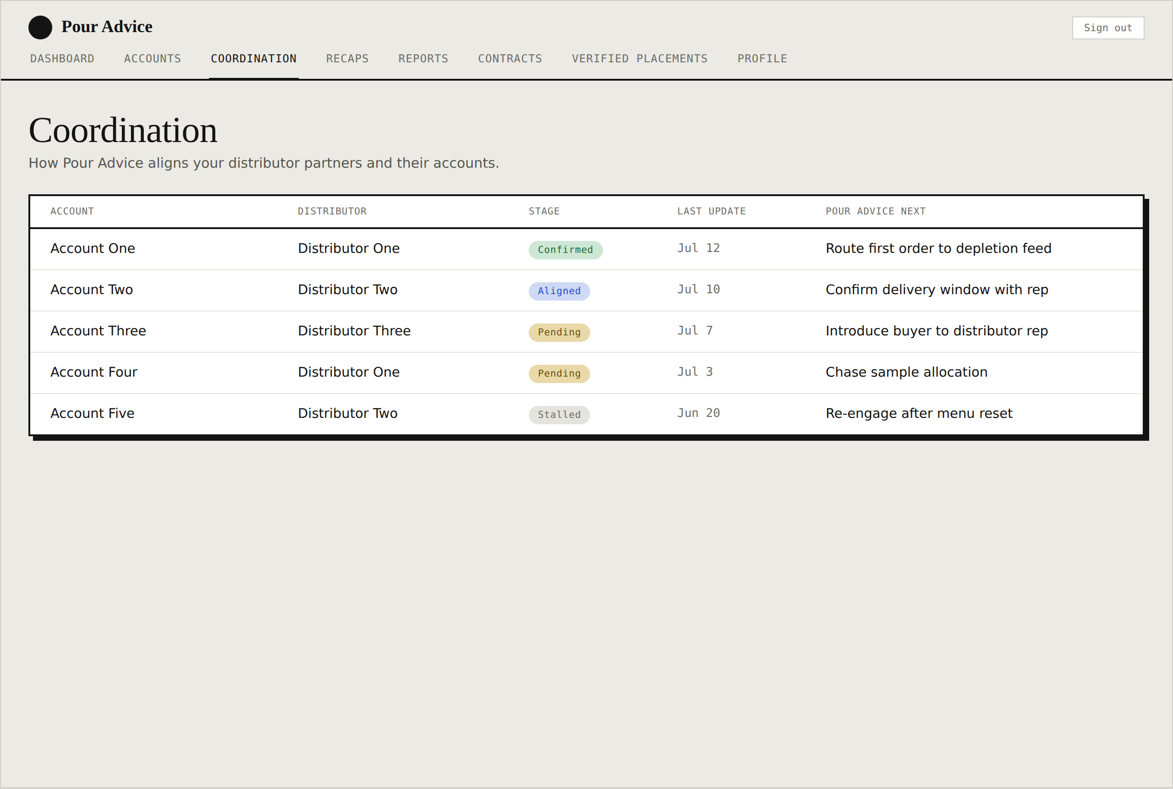Click the subtitle about distributor partners
This screenshot has height=789, width=1173.
[263, 163]
